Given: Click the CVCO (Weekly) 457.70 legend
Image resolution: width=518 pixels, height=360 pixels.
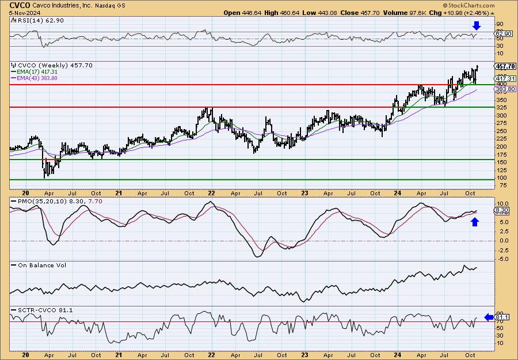Looking at the screenshot, I should coord(55,65).
